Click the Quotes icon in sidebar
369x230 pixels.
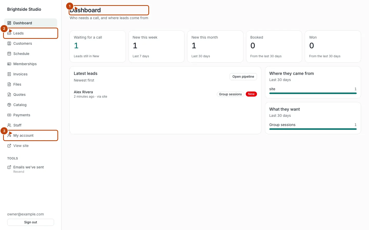[9, 95]
